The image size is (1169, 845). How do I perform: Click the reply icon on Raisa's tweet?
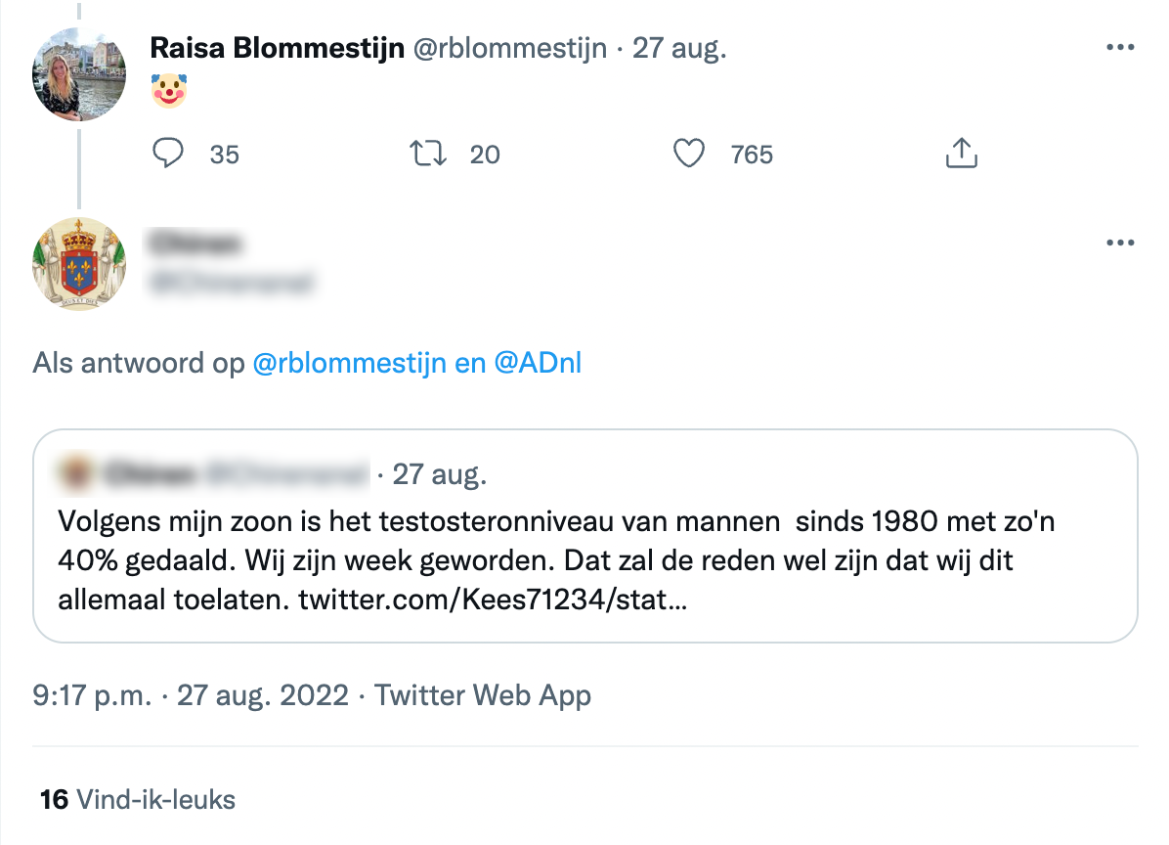pyautogui.click(x=169, y=154)
